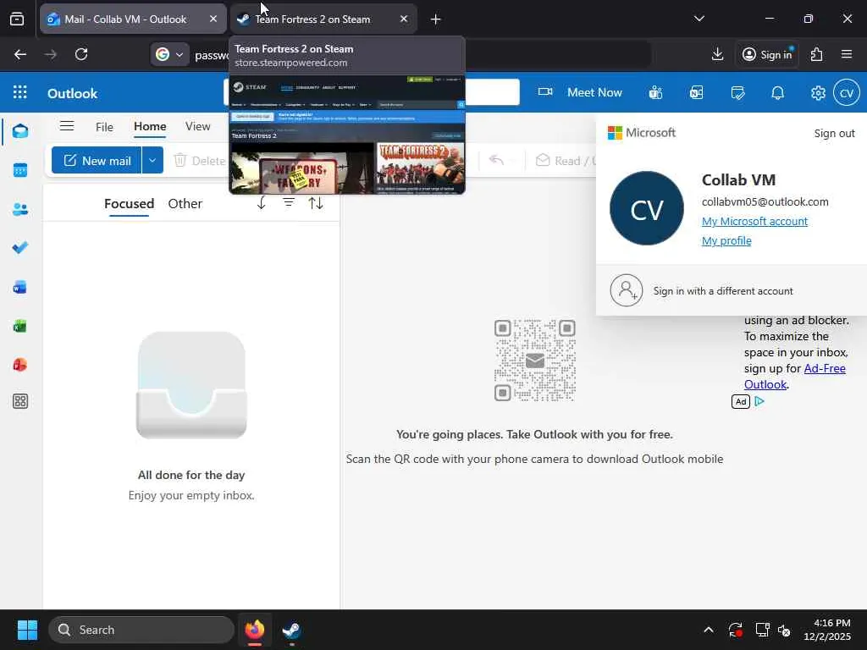
Task: Click the Delete button in the ribbon
Action: pos(199,160)
